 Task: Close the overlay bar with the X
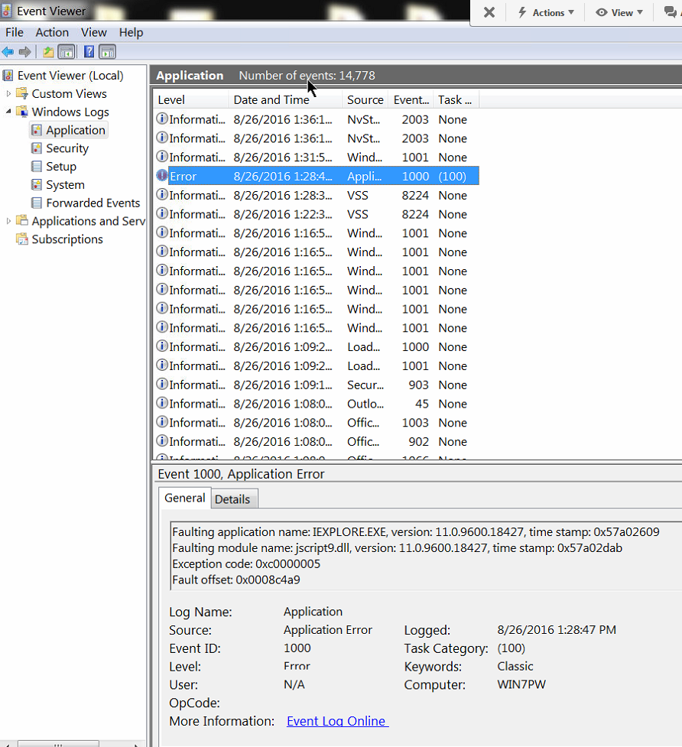tap(489, 12)
